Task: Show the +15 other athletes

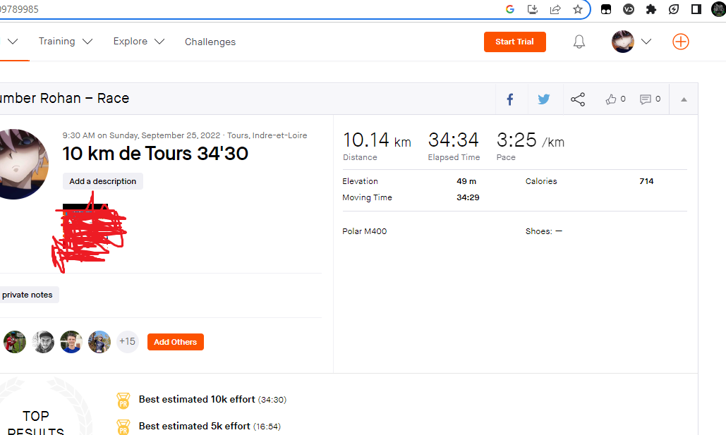Action: pos(128,342)
